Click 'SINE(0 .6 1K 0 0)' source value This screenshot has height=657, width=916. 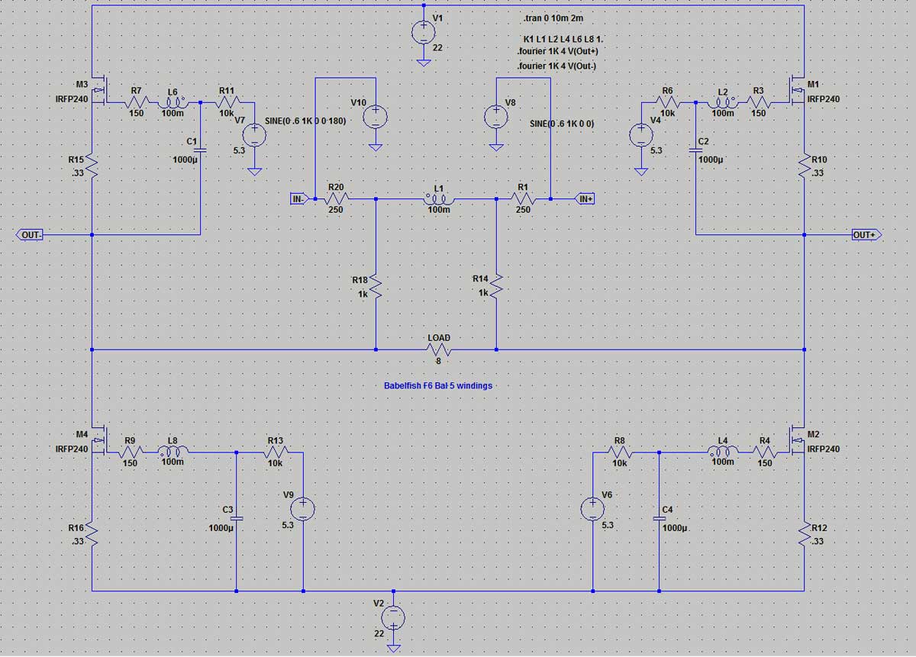coord(562,123)
